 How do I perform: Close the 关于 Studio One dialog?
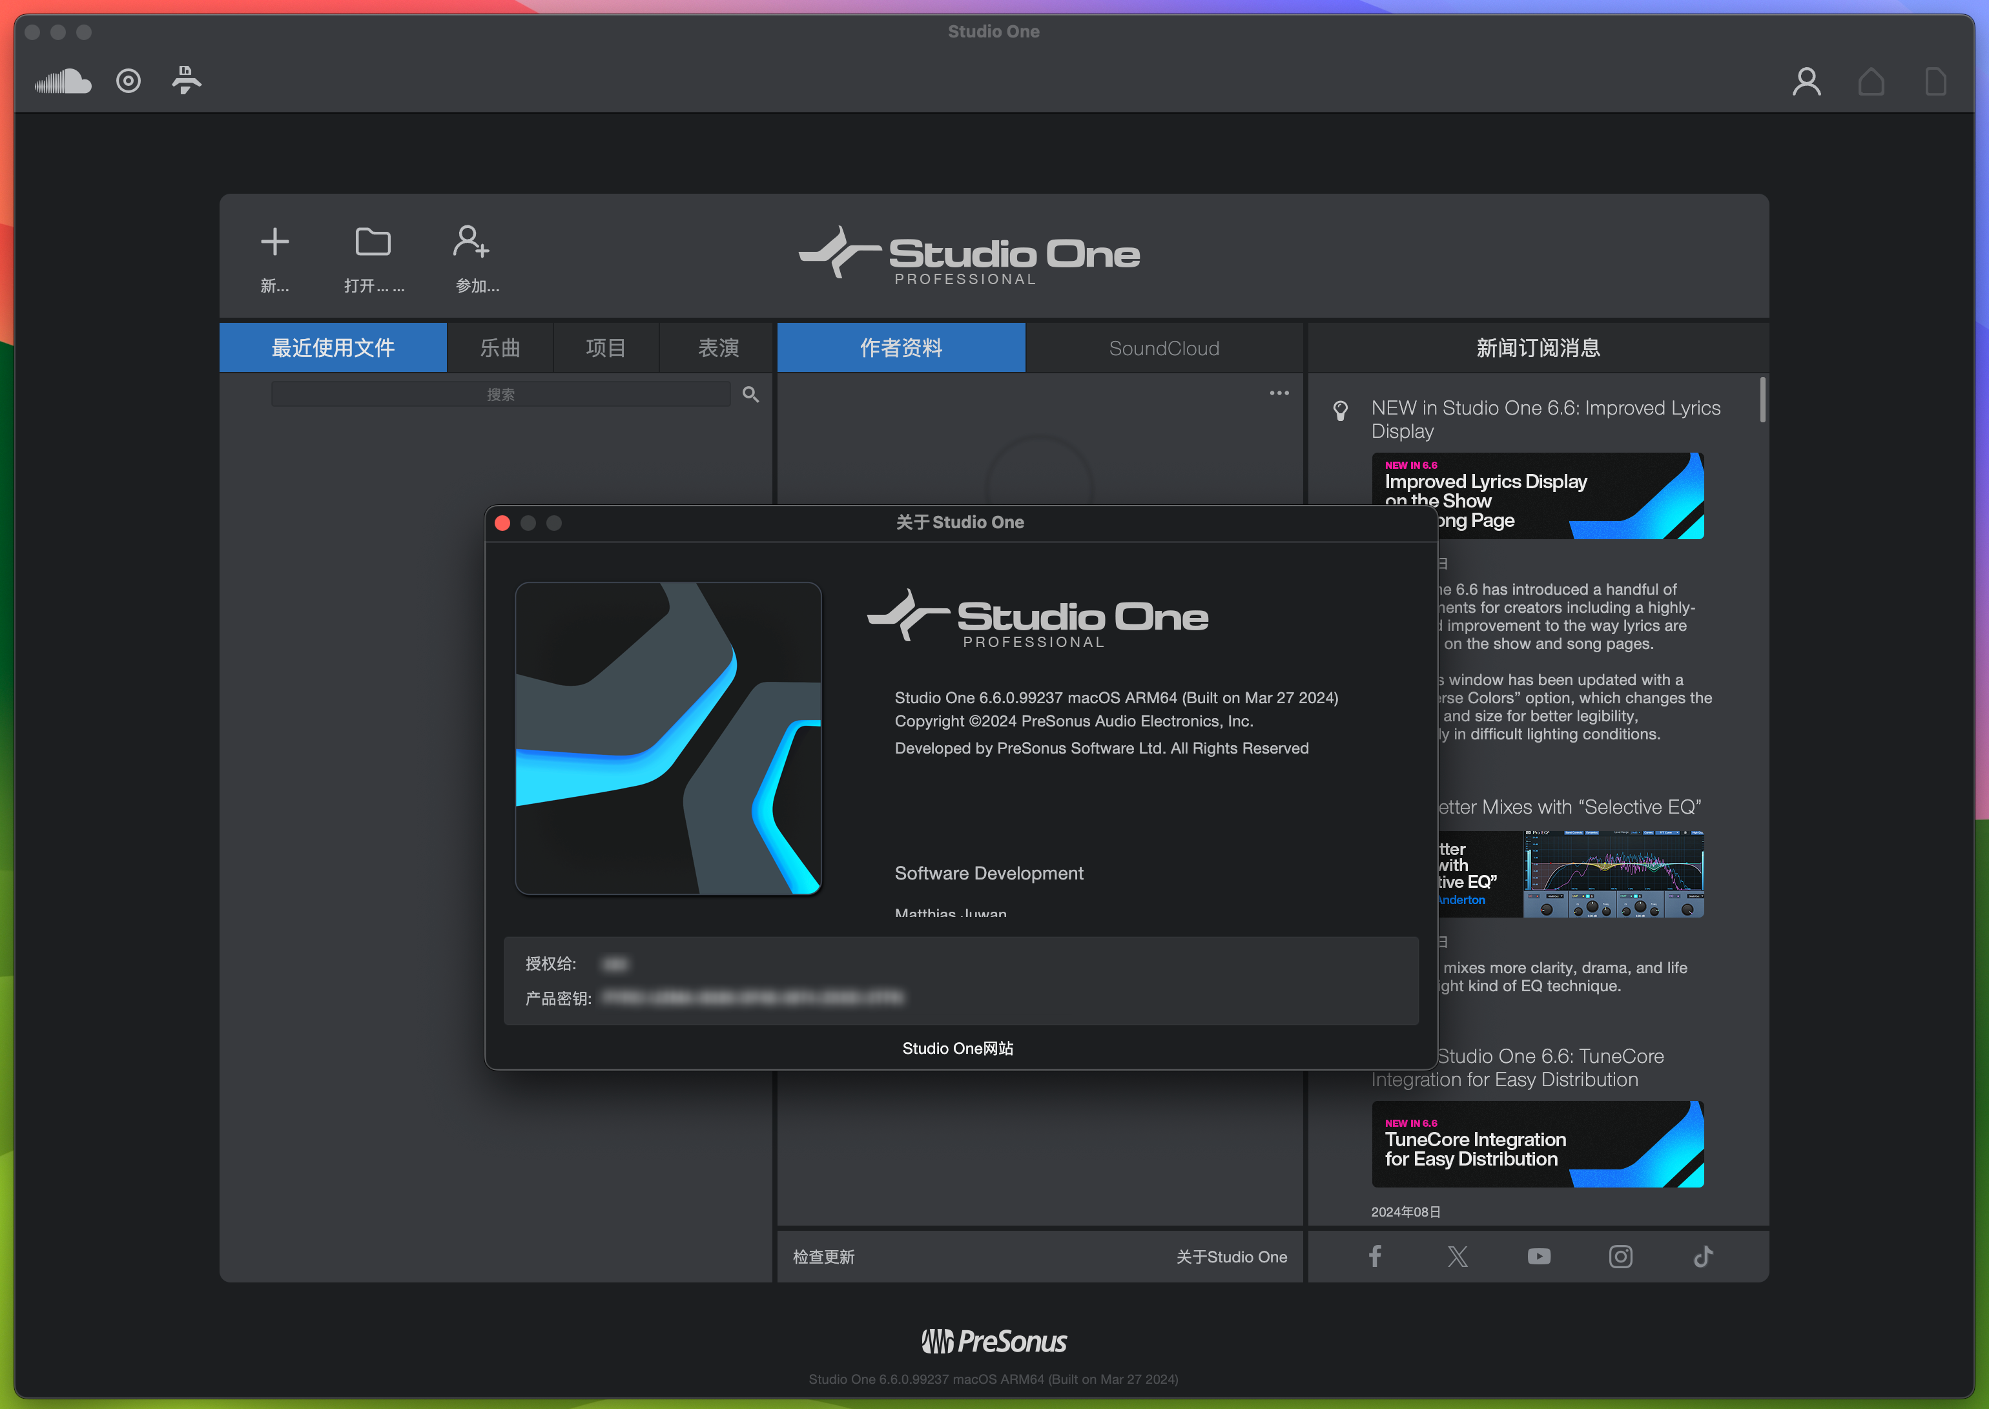click(502, 523)
